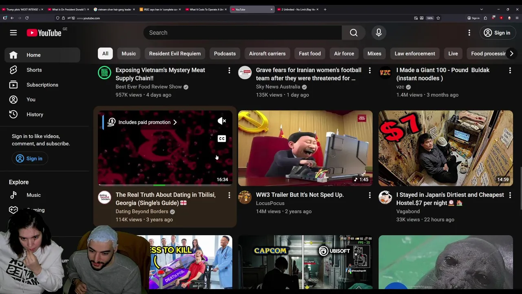
Task: Open more options for Iranian women's football video
Action: [370, 71]
